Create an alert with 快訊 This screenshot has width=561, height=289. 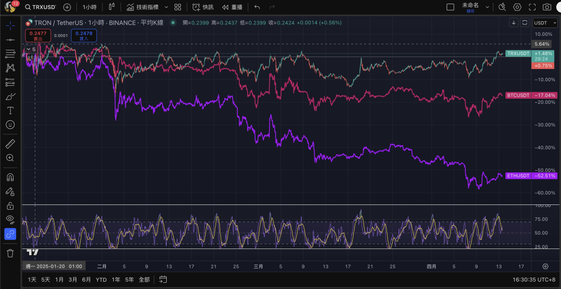tap(203, 7)
